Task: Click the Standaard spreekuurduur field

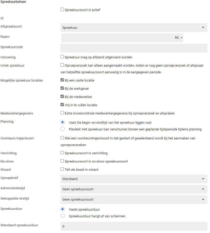Action: pyautogui.click(x=134, y=226)
